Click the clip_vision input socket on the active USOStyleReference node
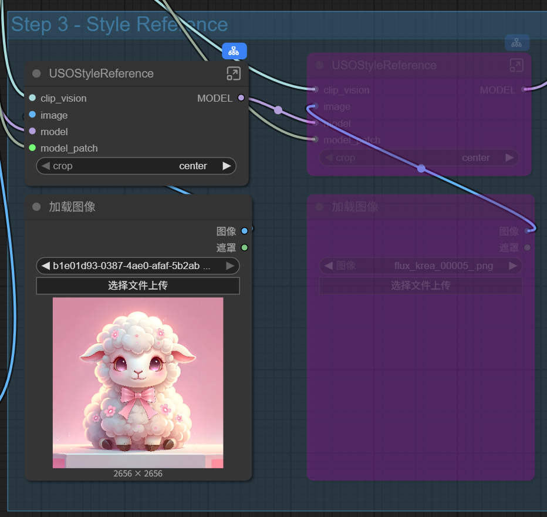This screenshot has height=517, width=547. (32, 98)
